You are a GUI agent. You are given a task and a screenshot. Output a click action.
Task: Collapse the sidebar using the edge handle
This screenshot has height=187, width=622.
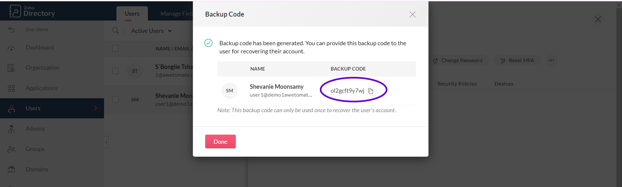(106, 142)
